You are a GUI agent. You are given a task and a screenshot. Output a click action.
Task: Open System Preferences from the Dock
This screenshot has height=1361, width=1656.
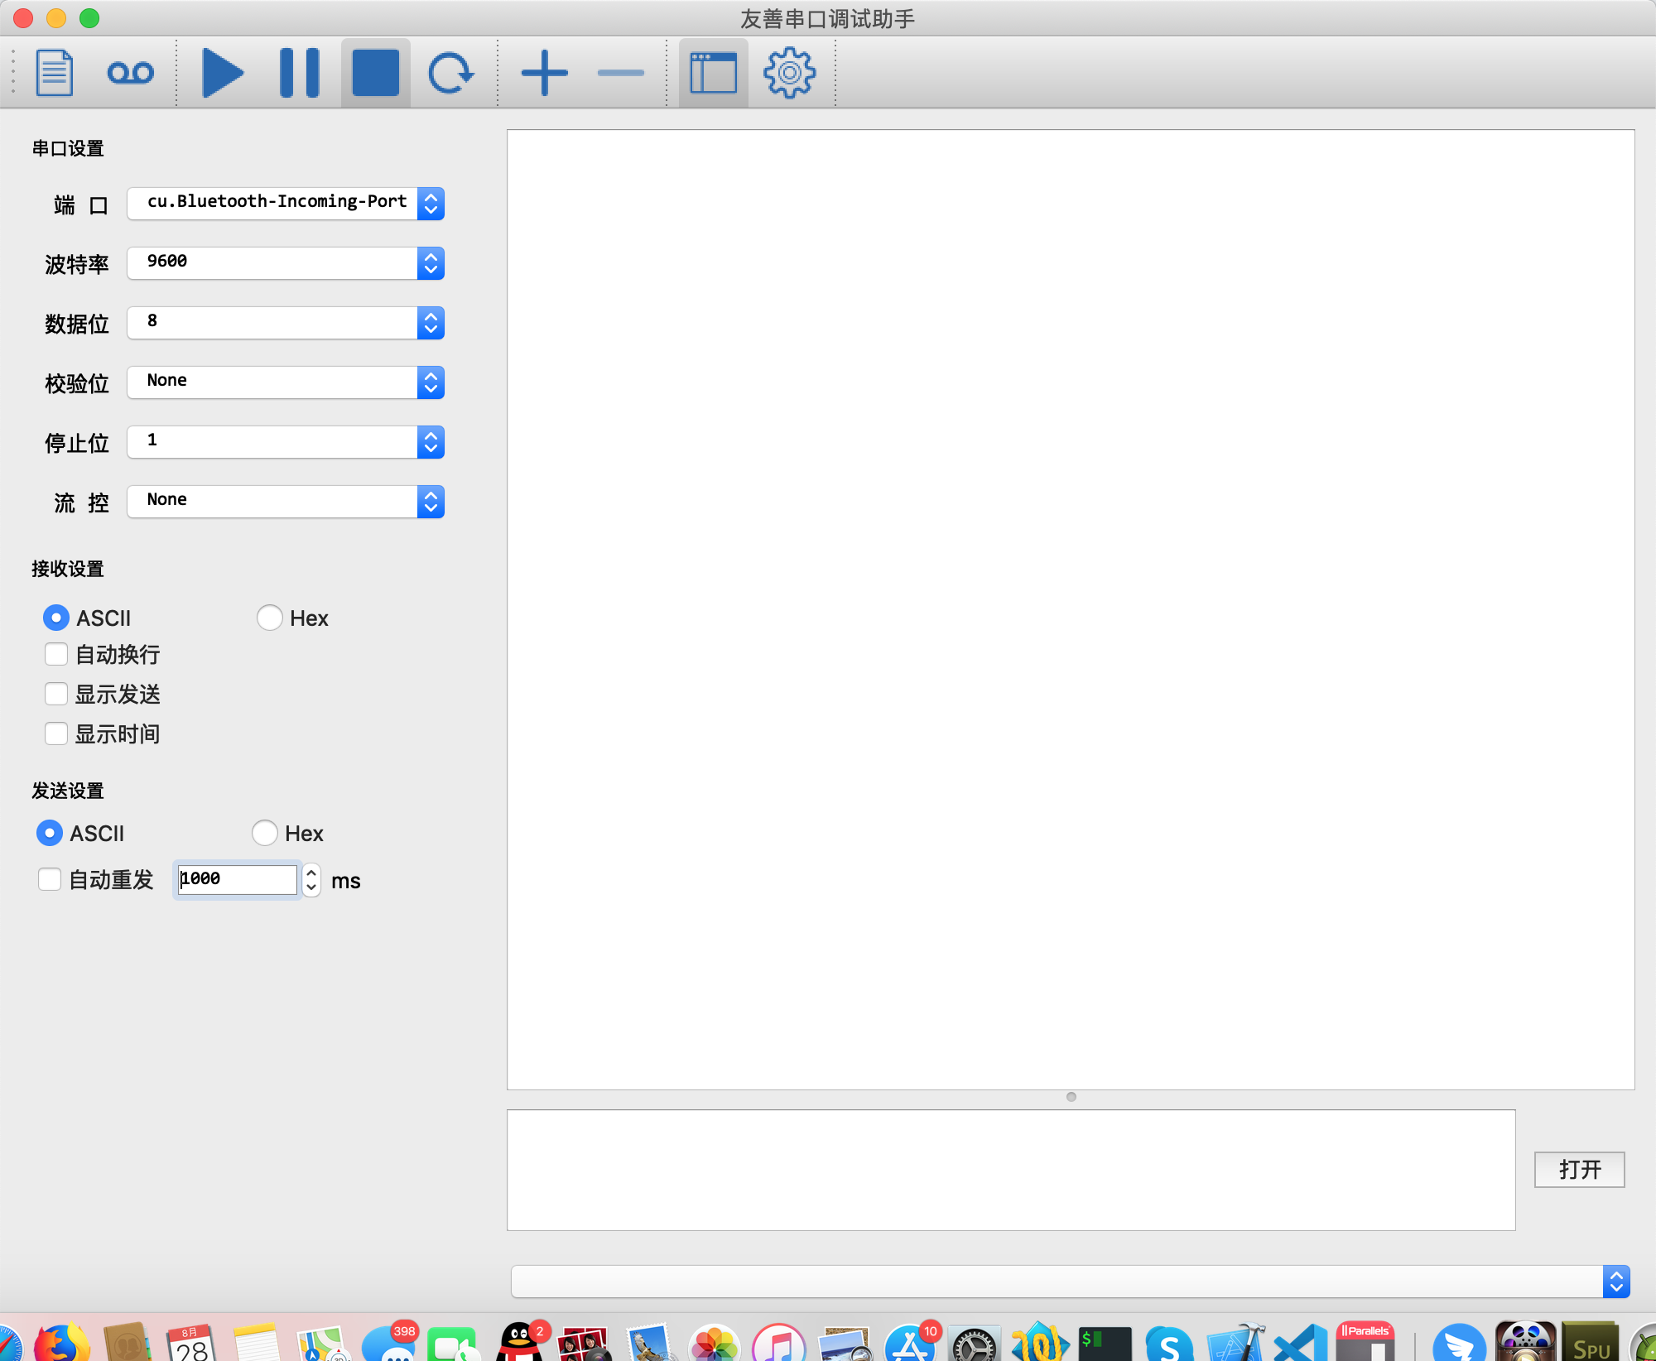click(974, 1343)
